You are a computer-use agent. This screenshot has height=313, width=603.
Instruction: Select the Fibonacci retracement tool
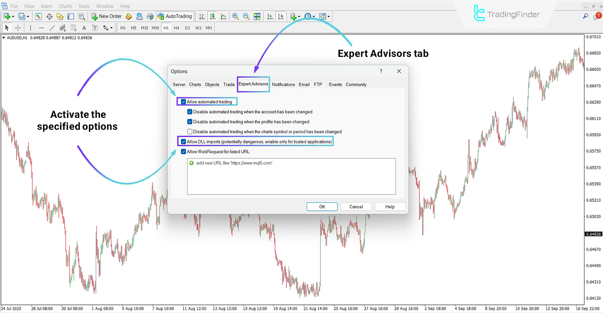(73, 28)
